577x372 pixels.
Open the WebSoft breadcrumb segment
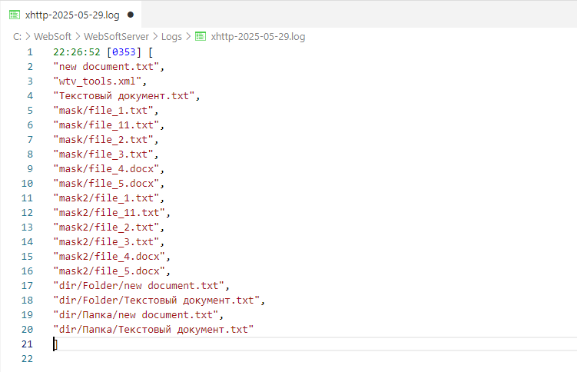click(x=52, y=36)
